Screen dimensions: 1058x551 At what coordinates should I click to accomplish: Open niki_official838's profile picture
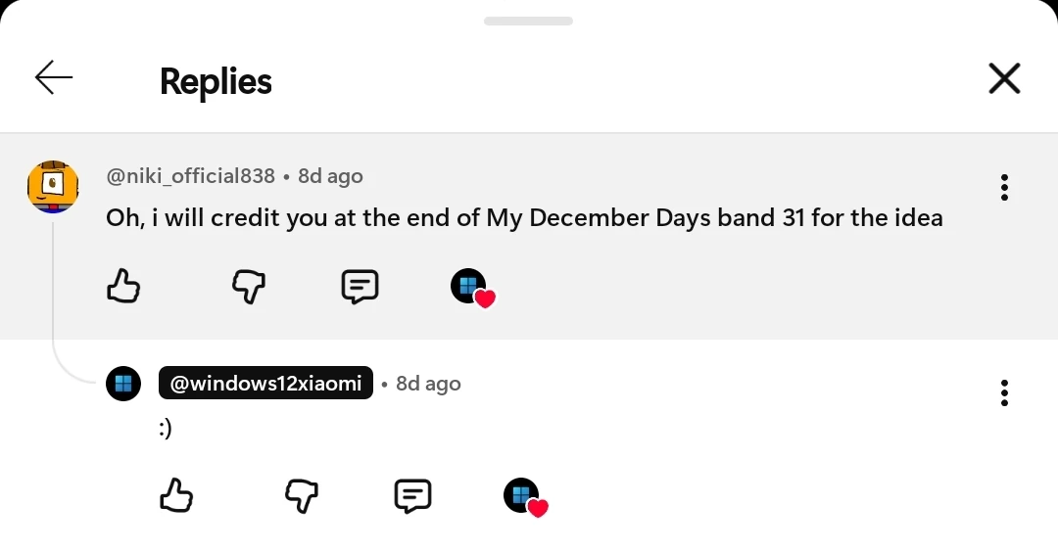click(53, 187)
